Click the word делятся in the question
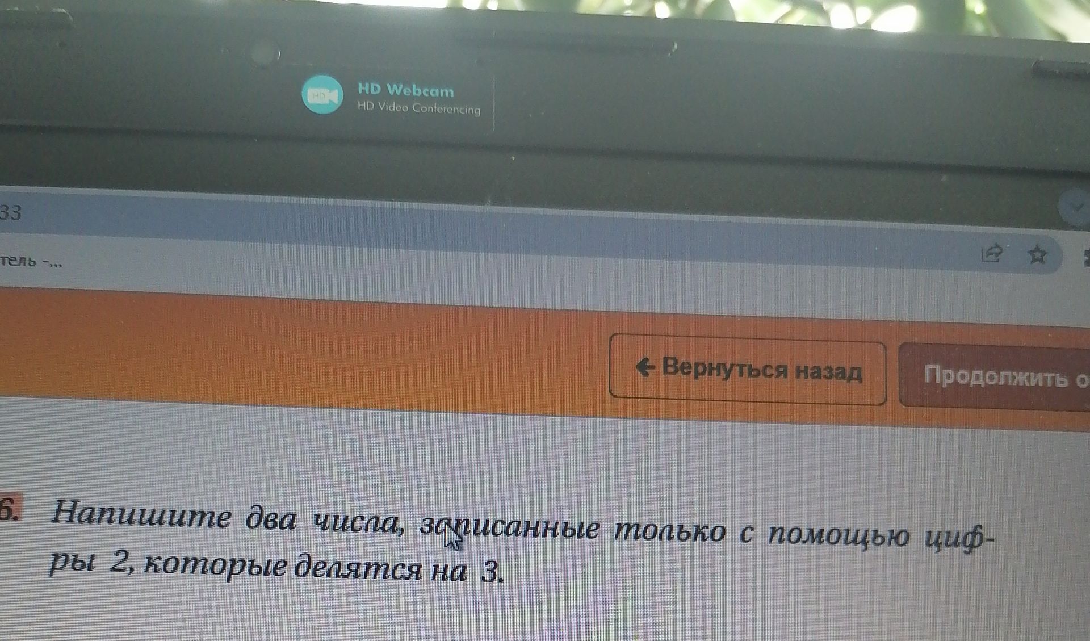 pos(358,567)
